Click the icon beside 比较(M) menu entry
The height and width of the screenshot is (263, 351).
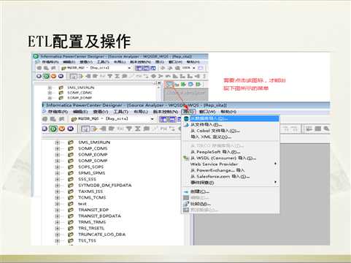click(x=186, y=204)
